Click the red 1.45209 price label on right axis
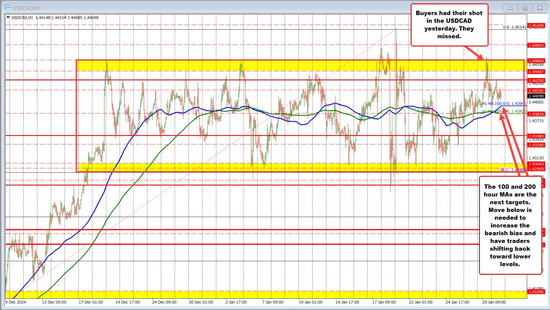The height and width of the screenshot is (310, 550). click(536, 25)
